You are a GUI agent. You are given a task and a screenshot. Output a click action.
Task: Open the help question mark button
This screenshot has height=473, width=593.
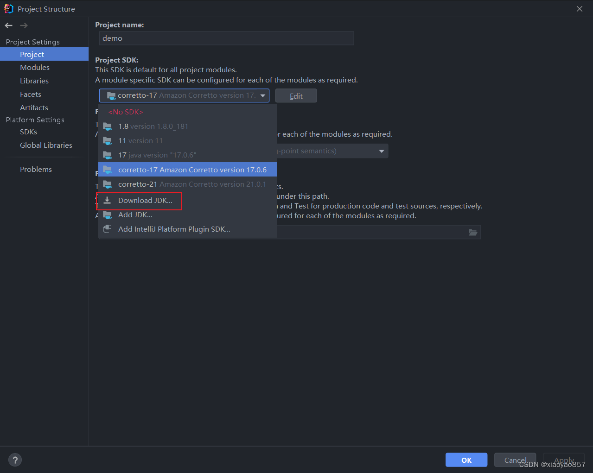click(x=15, y=460)
